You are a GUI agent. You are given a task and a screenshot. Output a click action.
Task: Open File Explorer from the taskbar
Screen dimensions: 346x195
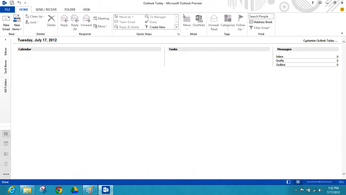pyautogui.click(x=27, y=190)
